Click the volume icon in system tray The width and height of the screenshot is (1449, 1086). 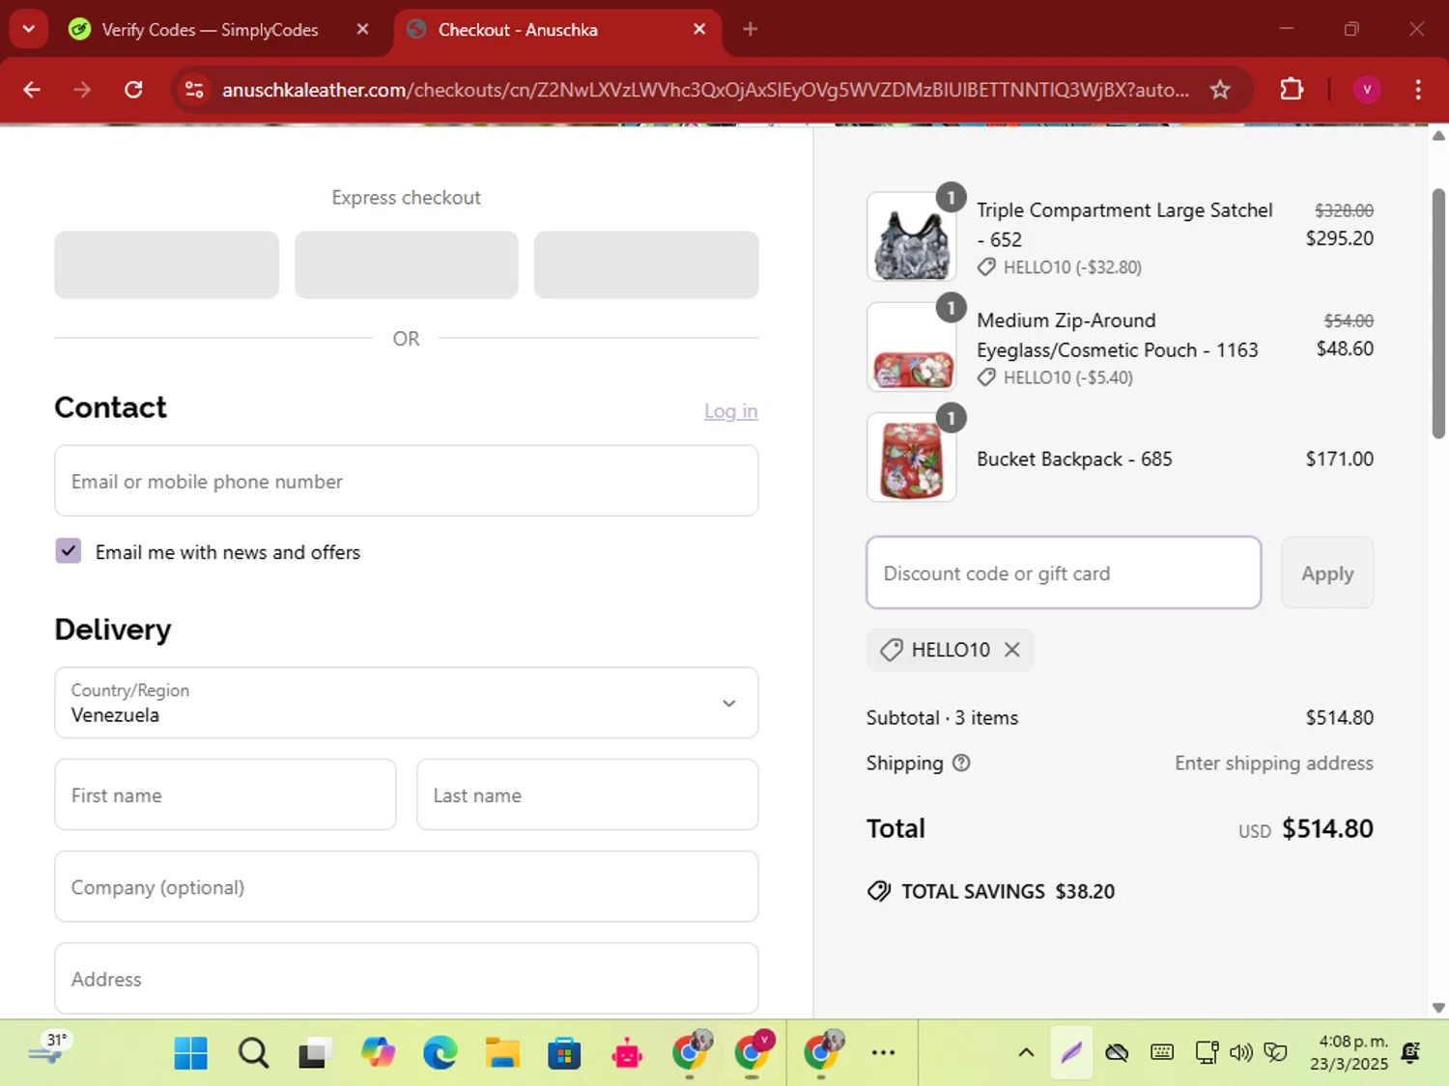pos(1240,1053)
